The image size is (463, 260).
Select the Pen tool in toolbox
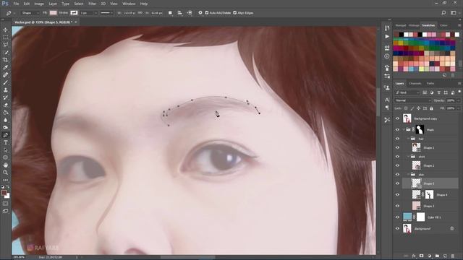tap(5, 135)
